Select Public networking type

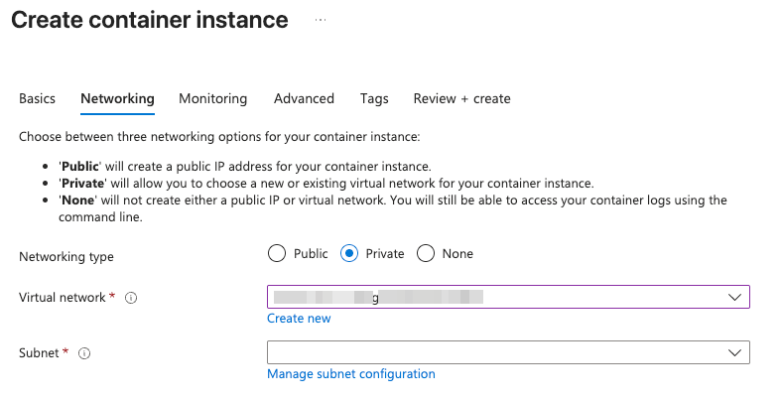277,253
